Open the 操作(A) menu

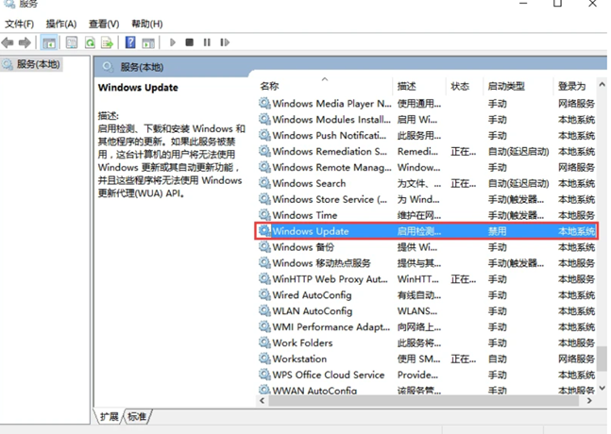(61, 24)
